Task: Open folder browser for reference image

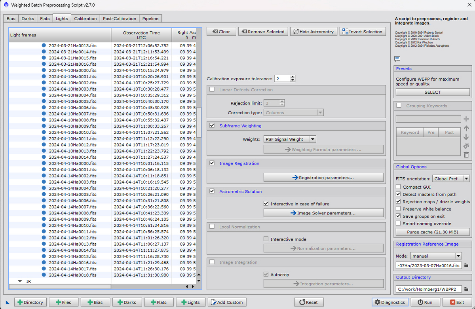Action: point(466,265)
